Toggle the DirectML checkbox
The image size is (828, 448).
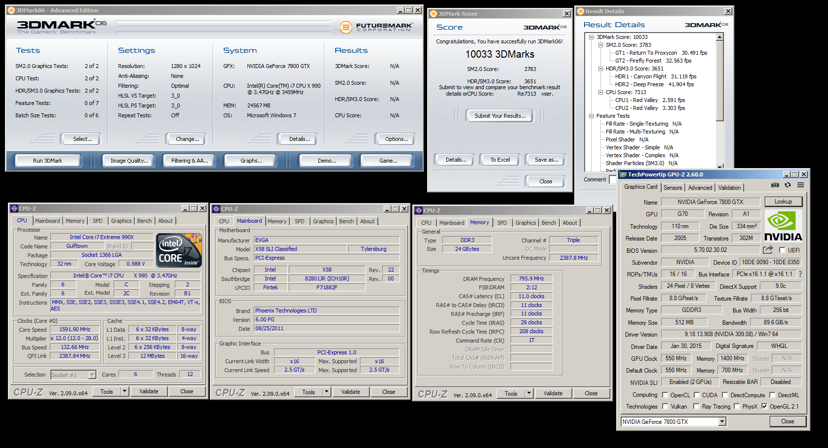click(x=772, y=395)
